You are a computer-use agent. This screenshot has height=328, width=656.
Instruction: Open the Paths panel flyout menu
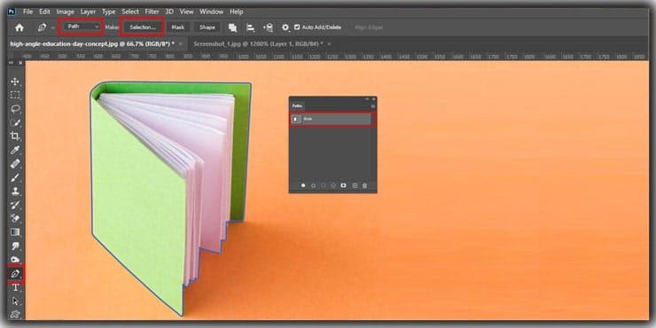click(372, 106)
